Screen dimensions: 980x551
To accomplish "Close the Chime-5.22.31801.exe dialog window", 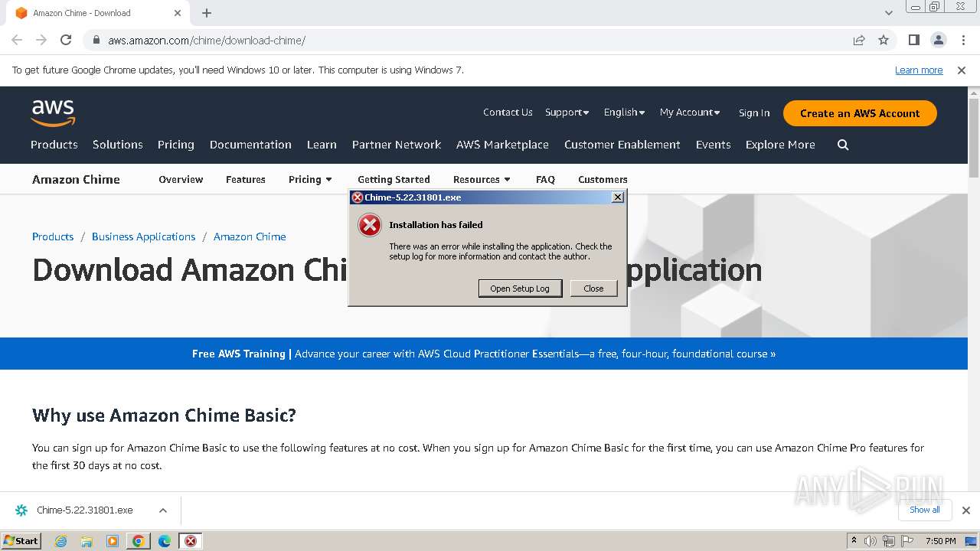I will tap(617, 197).
